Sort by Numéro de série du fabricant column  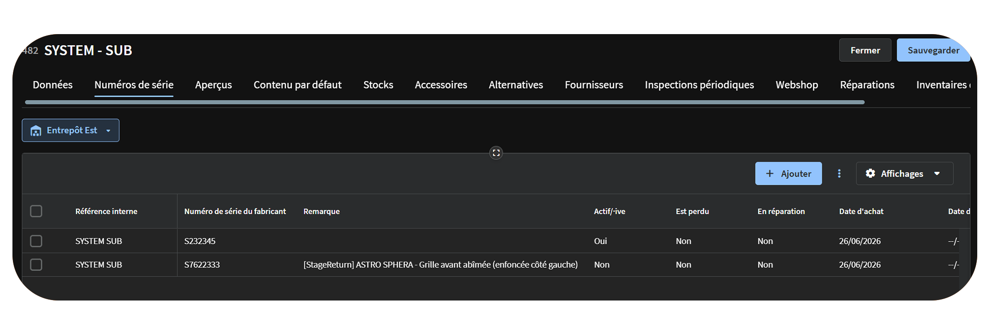point(235,211)
